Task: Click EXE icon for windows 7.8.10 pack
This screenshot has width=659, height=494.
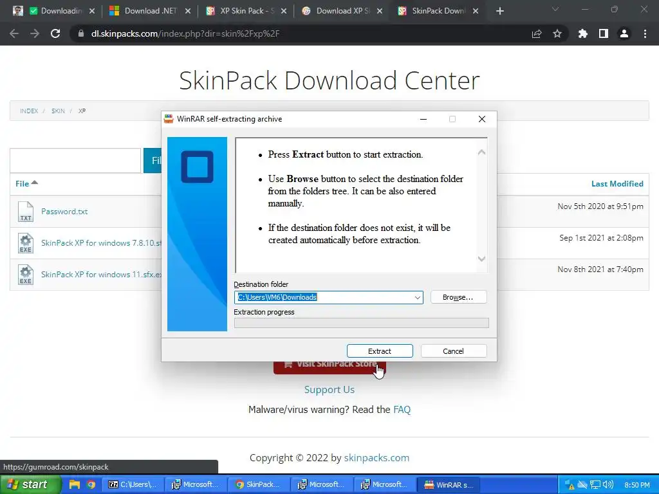Action: pyautogui.click(x=26, y=243)
